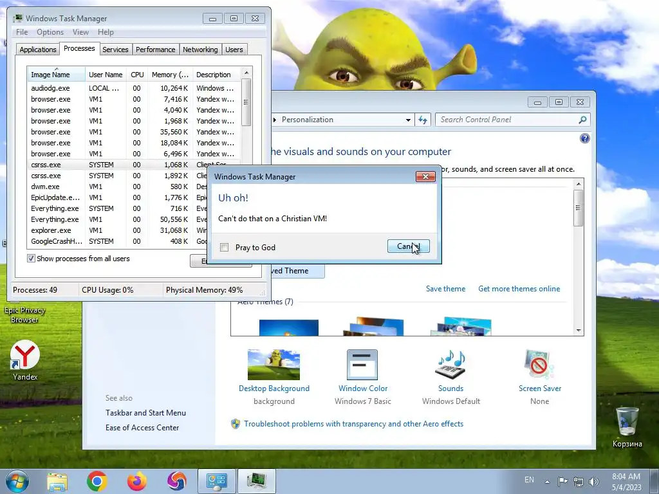Viewport: 659px width, 494px height.
Task: Launch Epic Privacy Browser taskbar icon
Action: coord(177,481)
